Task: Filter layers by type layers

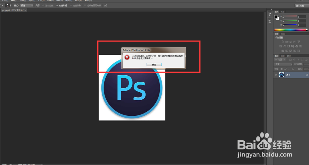Action: pyautogui.click(x=298, y=60)
